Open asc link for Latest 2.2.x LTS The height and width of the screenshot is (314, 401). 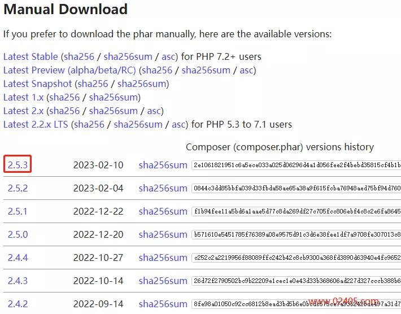178,124
